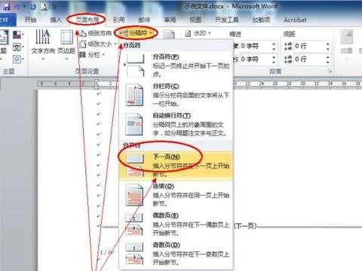Click the Save icon in quick access toolbar
Screen dimensions: 362x271
click(x=7, y=7)
